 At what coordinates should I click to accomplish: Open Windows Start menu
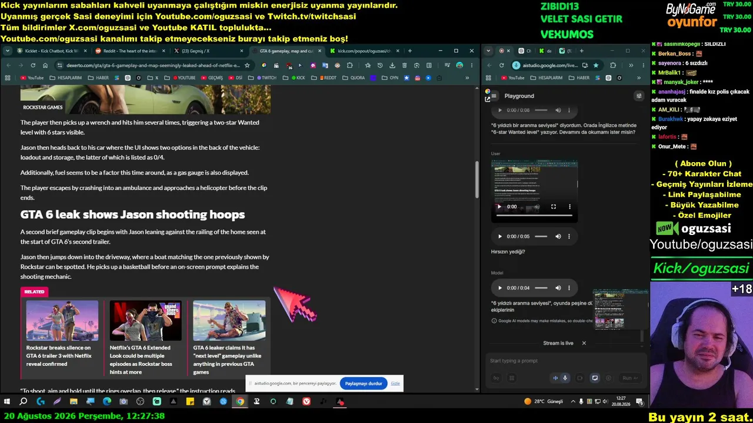7,402
